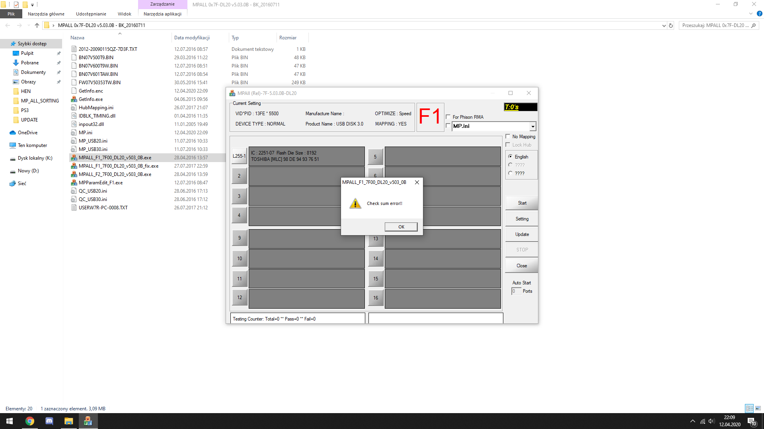
Task: Select Dysk lokalny (K:) drive
Action: pos(35,158)
